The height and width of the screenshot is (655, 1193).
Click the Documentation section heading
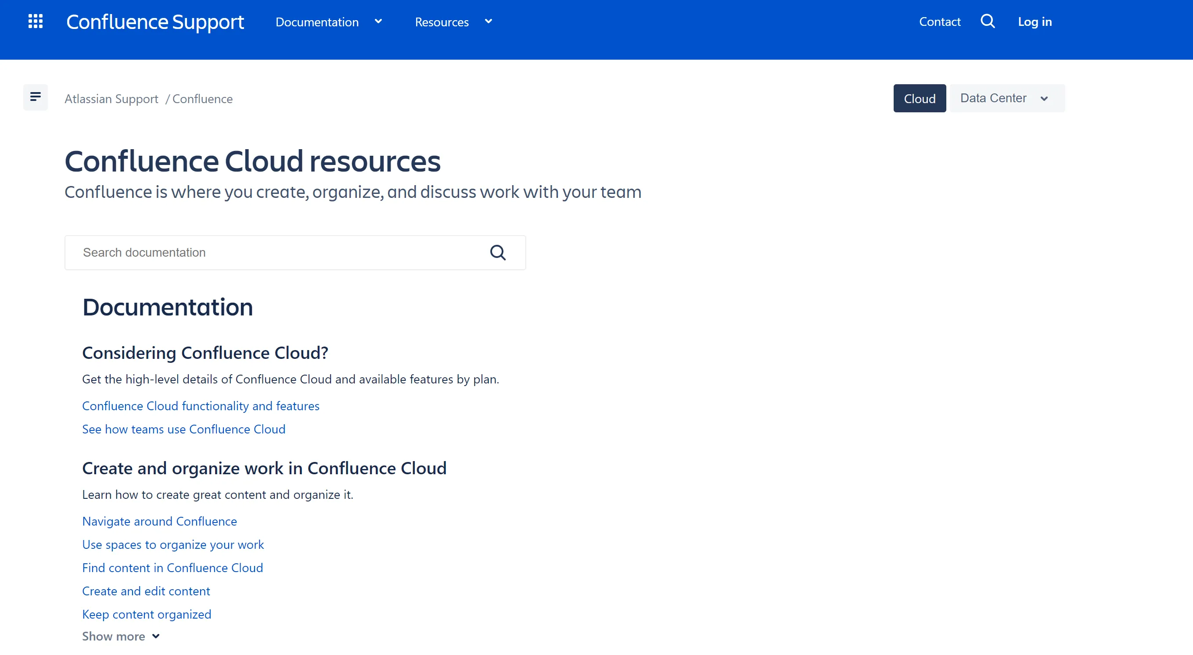coord(168,307)
